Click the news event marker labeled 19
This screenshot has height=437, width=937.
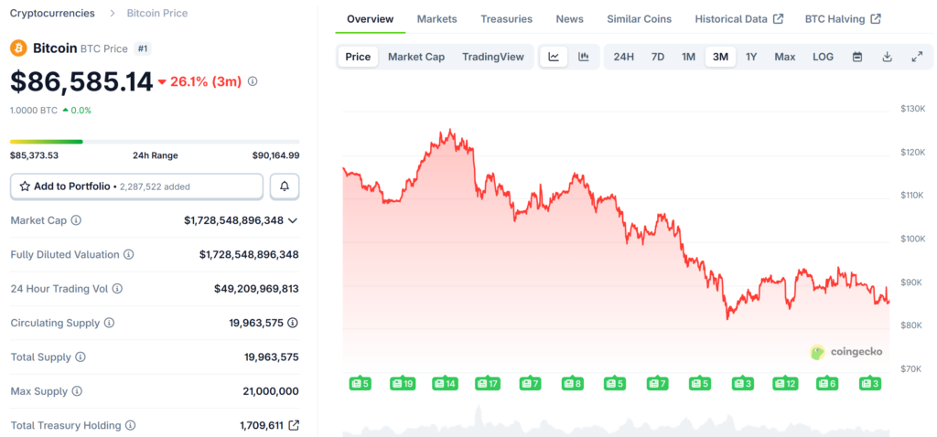click(403, 384)
